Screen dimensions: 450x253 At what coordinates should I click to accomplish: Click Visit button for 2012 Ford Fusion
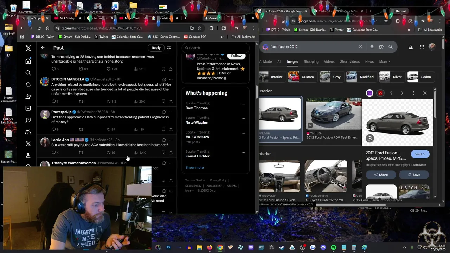[420, 154]
